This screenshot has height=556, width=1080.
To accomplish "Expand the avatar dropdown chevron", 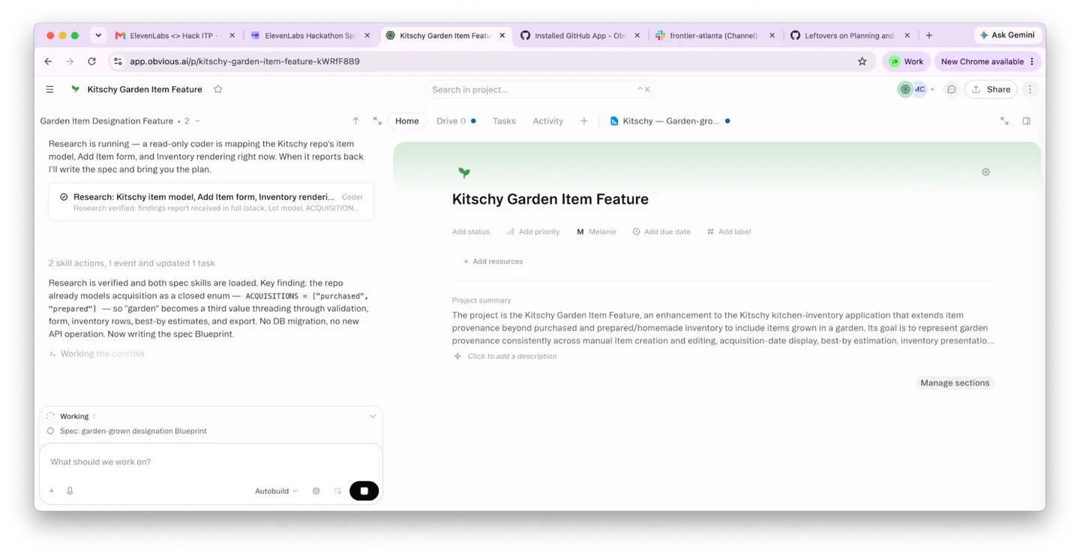I will tap(932, 89).
